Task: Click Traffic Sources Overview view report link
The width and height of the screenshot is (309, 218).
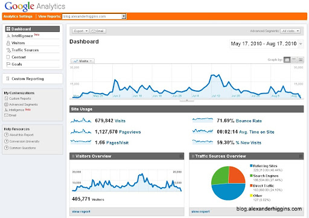Action: coord(200,211)
